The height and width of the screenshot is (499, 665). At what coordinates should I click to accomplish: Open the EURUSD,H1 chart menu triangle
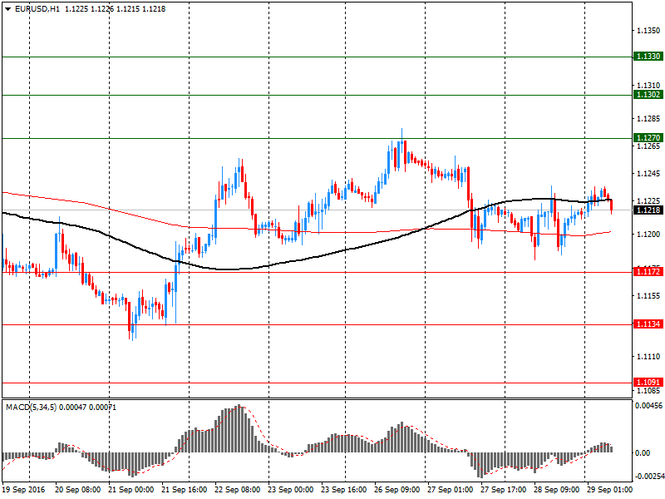(7, 9)
